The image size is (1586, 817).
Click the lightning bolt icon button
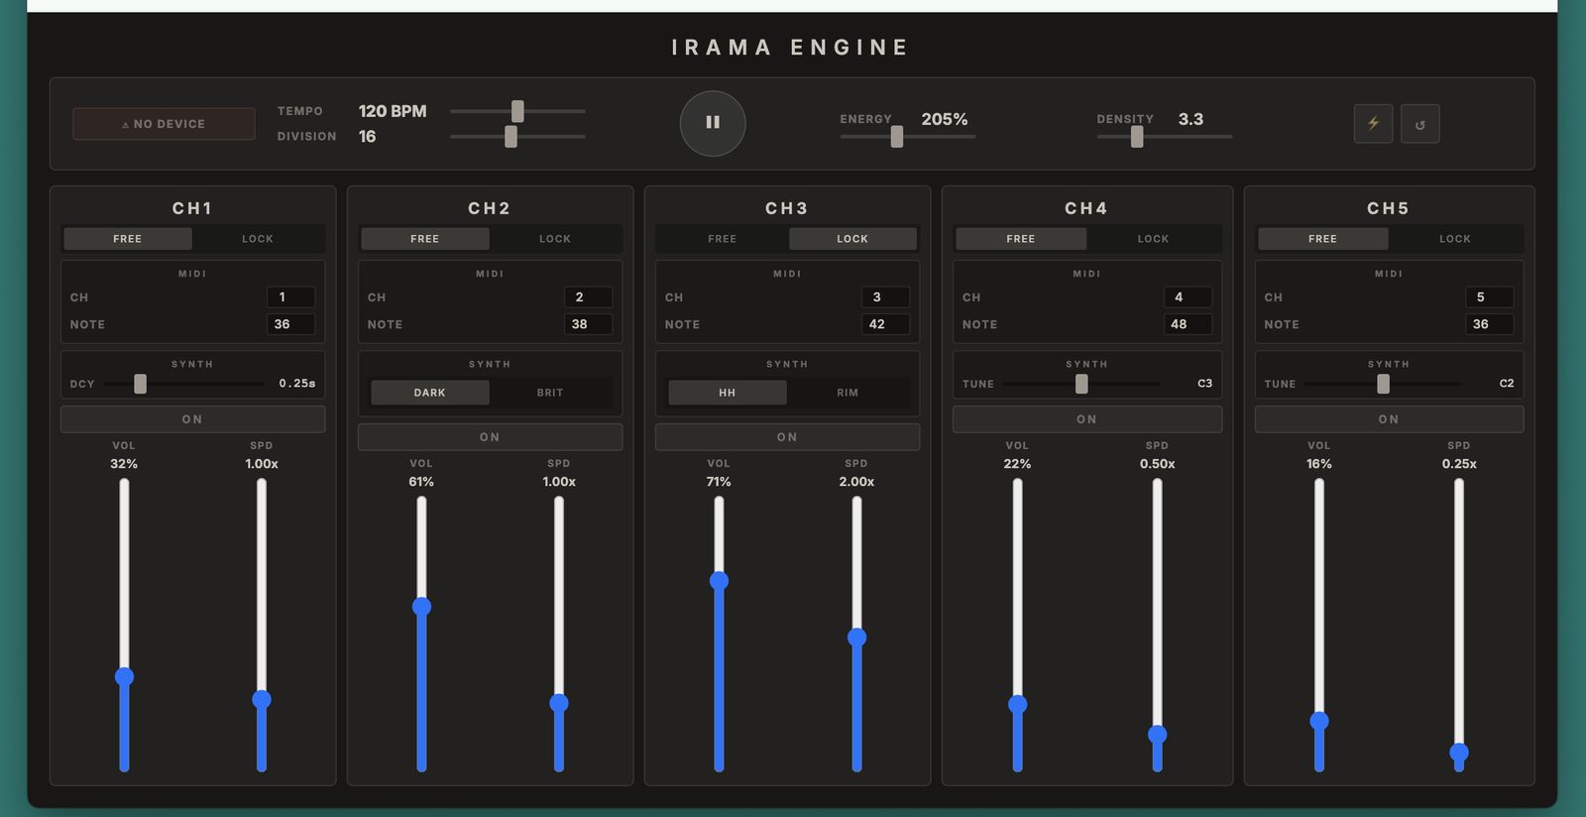[x=1373, y=124]
